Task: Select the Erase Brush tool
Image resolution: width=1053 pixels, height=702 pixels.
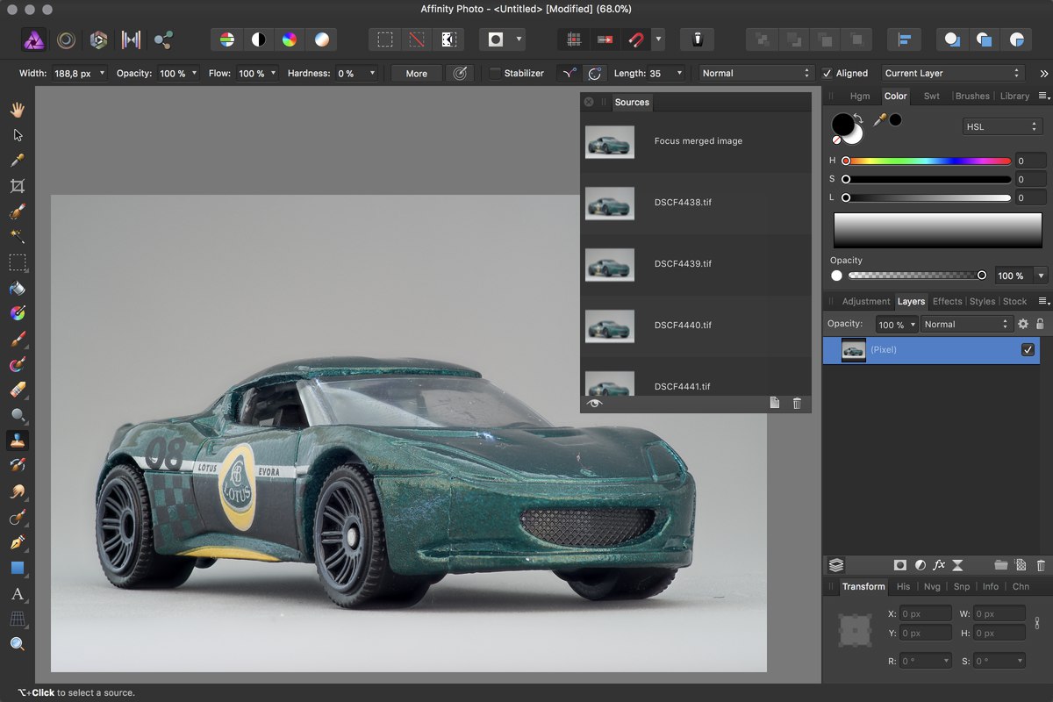Action: [x=17, y=390]
